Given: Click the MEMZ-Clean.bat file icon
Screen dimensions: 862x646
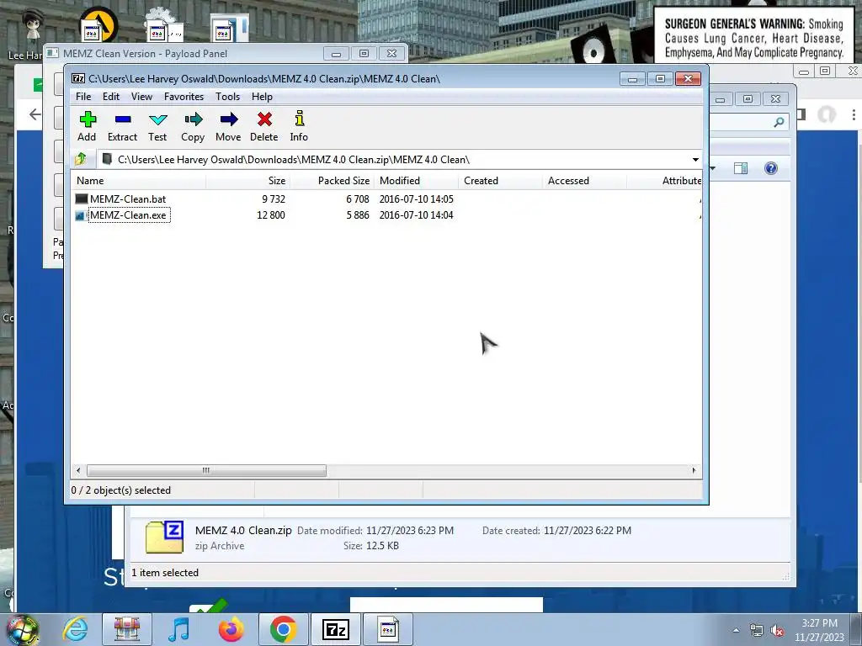Looking at the screenshot, I should coord(82,199).
